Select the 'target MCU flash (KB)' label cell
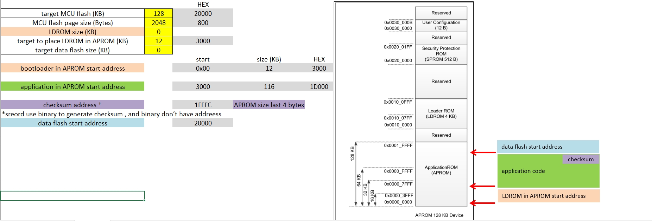Viewport: 652px width, 221px height. [72, 13]
